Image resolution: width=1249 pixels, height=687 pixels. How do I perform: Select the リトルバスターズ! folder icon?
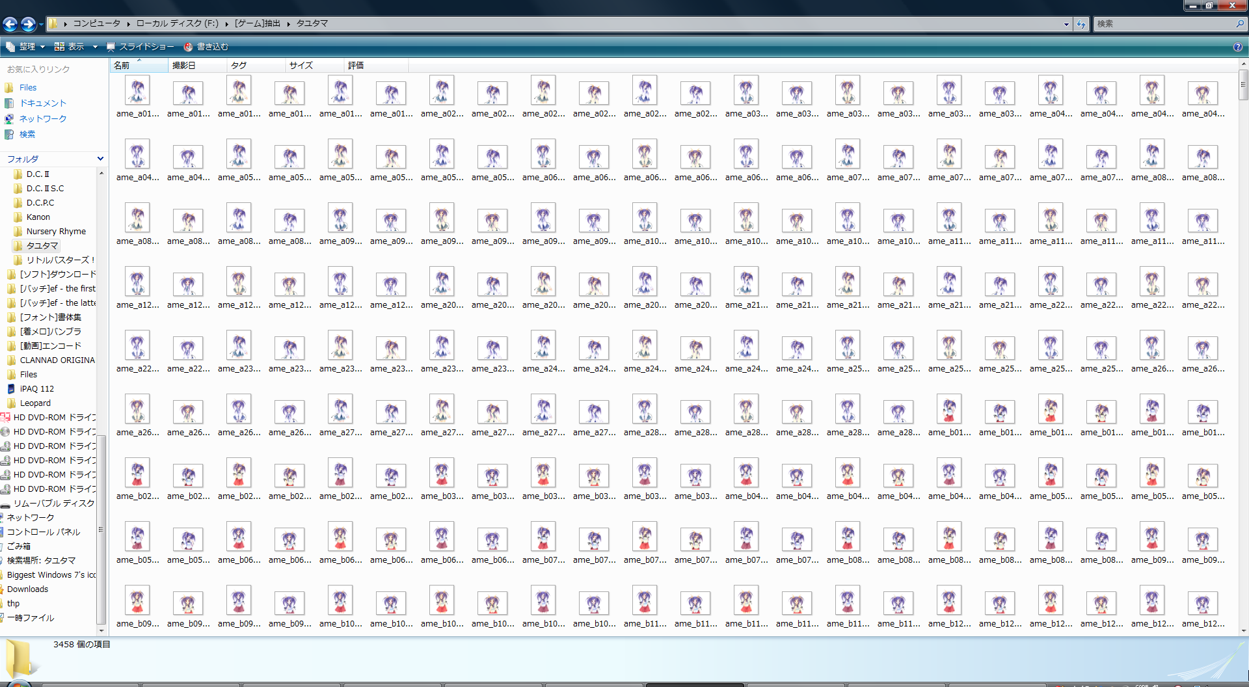18,260
